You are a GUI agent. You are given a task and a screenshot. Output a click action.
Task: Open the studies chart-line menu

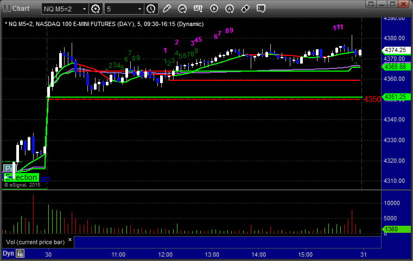click(182, 9)
